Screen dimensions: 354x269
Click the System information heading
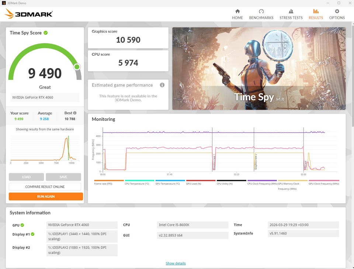point(30,213)
